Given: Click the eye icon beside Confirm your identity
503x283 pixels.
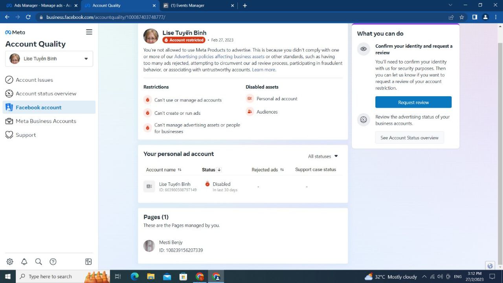Looking at the screenshot, I should point(363,49).
